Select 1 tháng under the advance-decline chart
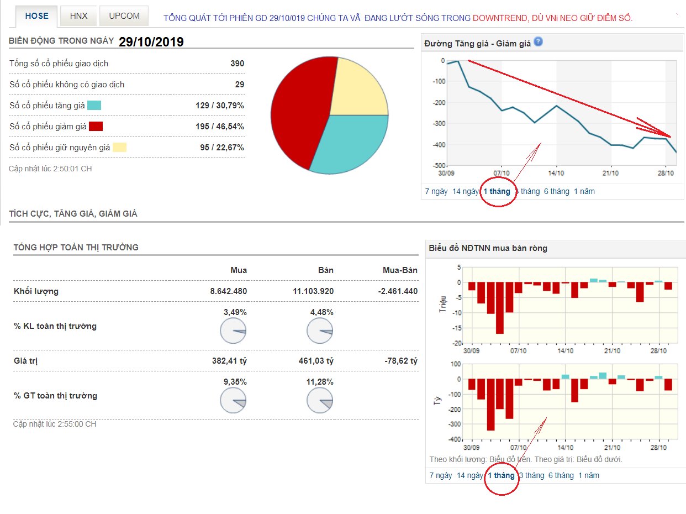 click(x=497, y=191)
